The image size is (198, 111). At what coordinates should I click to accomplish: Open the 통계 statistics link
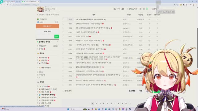coord(48,15)
